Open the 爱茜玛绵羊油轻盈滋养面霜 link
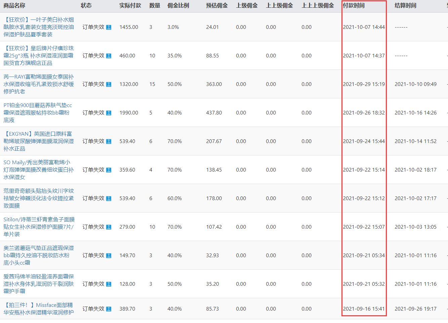 coord(39,284)
